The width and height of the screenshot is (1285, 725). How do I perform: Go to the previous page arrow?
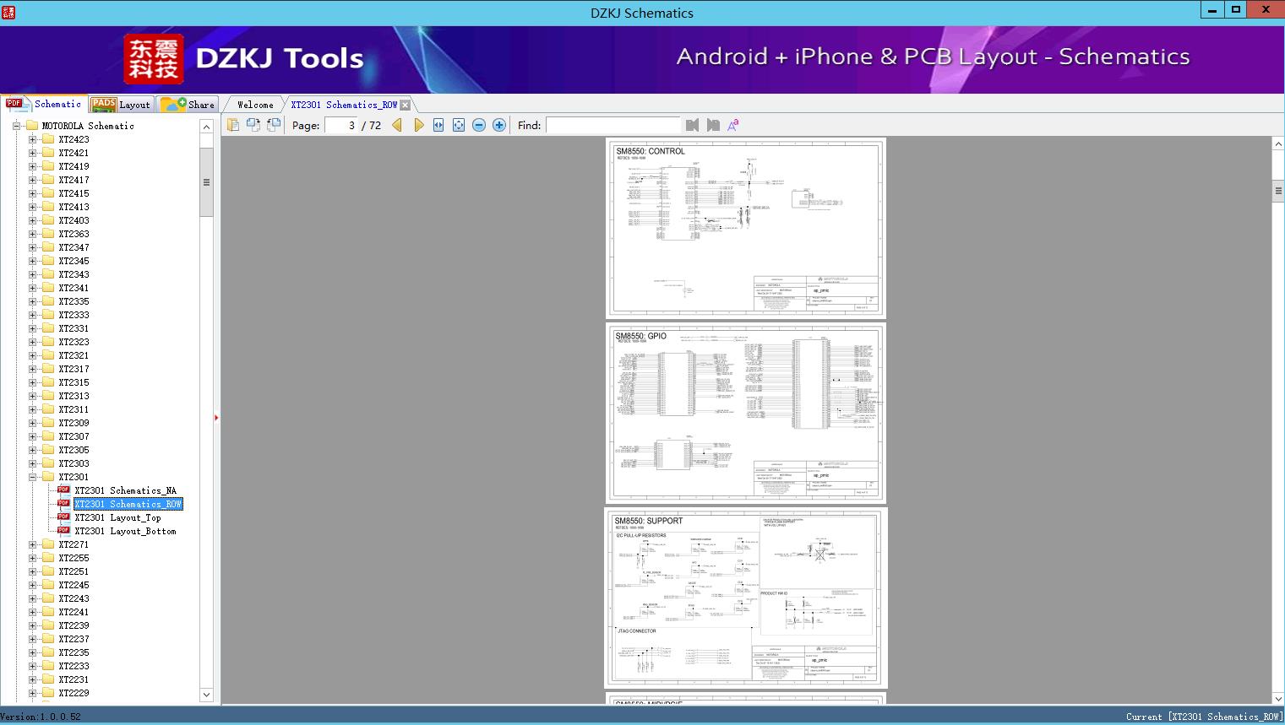(397, 125)
